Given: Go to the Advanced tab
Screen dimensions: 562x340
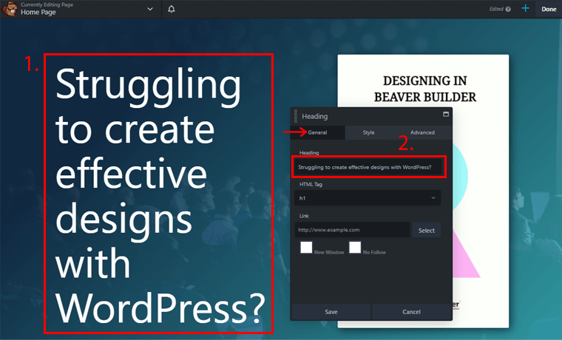Looking at the screenshot, I should pos(422,132).
